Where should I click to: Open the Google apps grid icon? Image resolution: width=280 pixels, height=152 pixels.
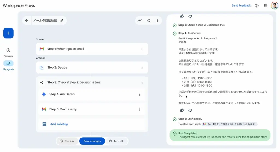(x=266, y=5)
